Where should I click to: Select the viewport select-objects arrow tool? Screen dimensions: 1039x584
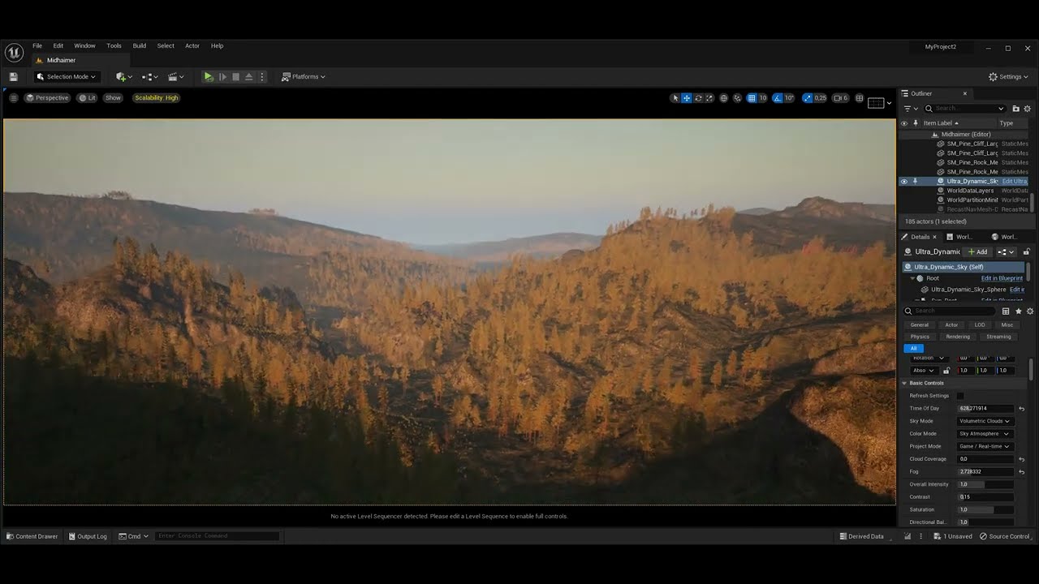[675, 98]
